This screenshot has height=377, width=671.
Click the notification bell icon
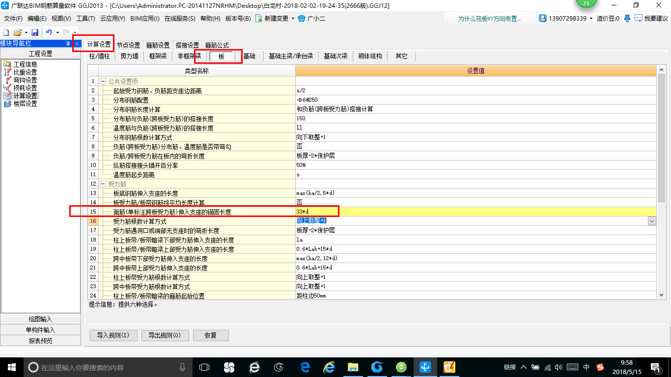point(627,18)
